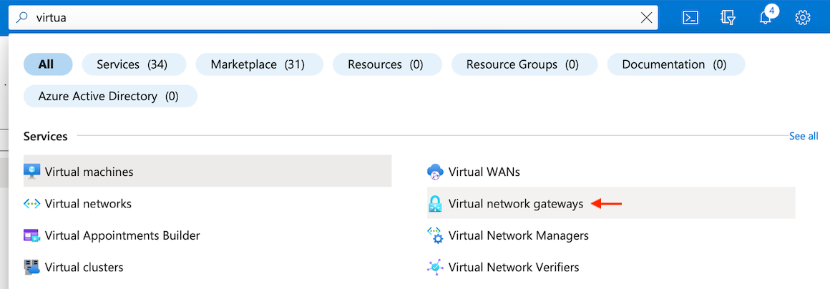Filter results by Resource Groups (0)
Viewport: 830px width, 289px height.
pos(524,64)
